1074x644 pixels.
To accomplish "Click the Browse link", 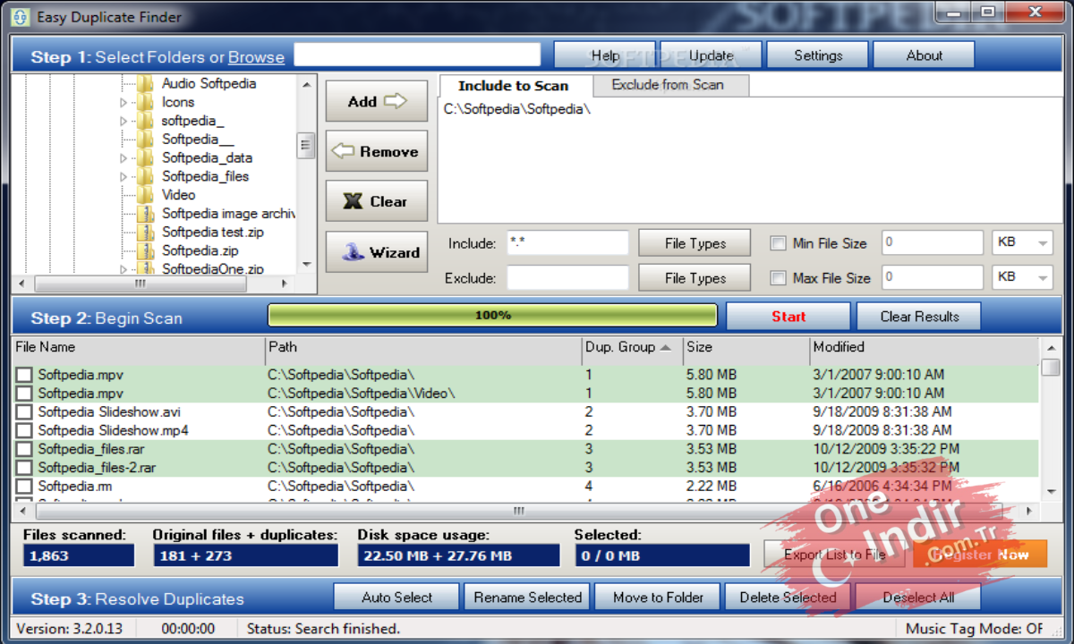I will tap(256, 57).
